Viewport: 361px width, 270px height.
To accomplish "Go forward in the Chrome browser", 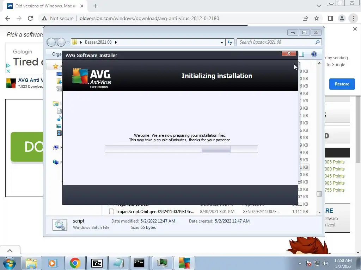I will [19, 18].
